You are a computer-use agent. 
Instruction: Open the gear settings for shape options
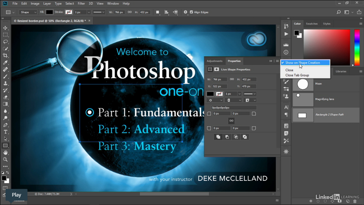[x=185, y=12]
